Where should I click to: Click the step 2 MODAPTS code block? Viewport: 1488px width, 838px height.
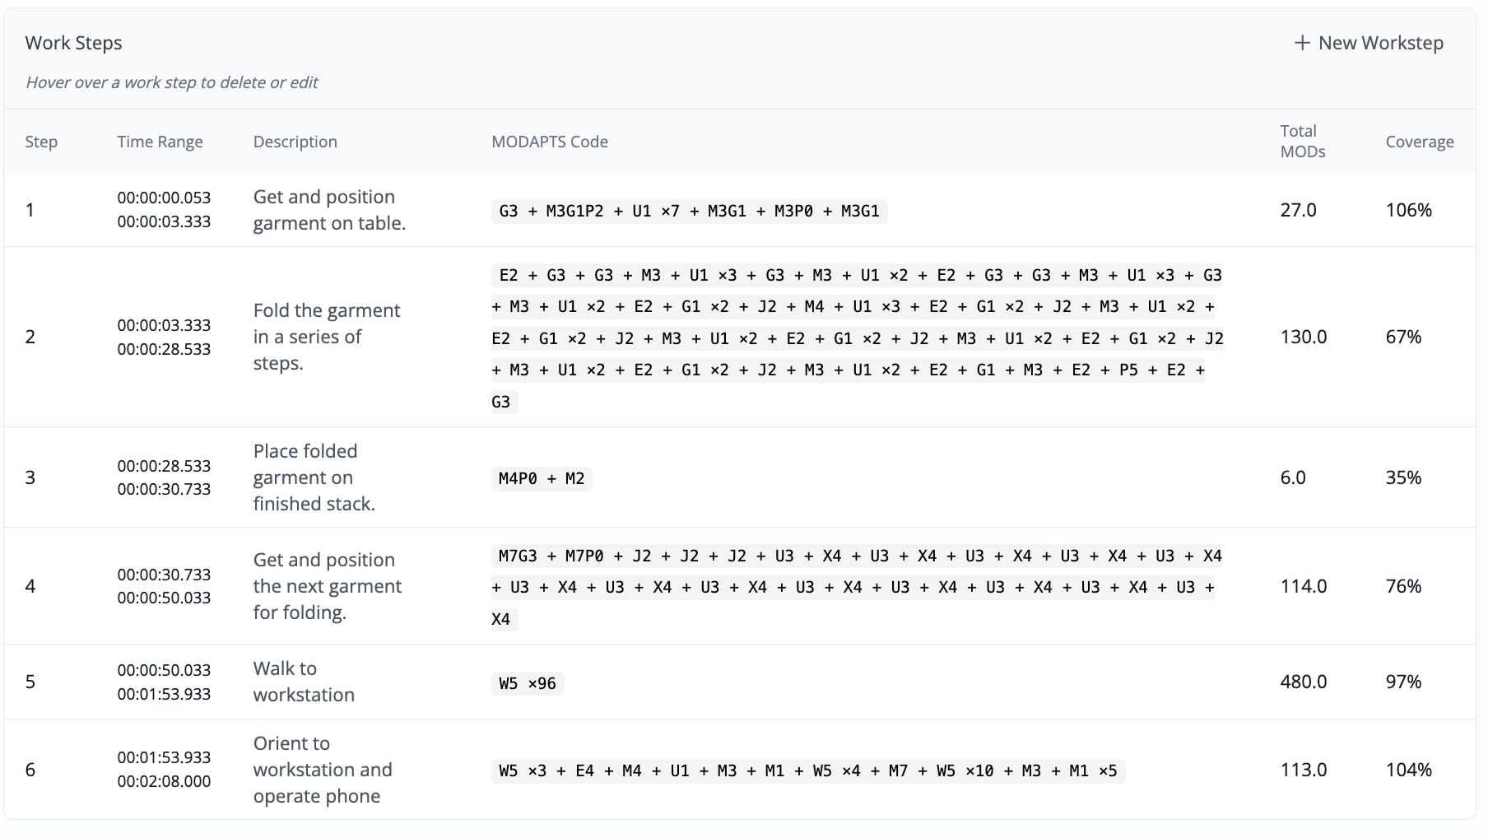coord(856,338)
